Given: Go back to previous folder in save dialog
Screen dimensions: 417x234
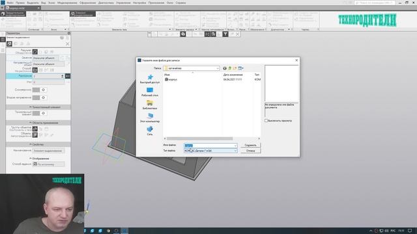Looking at the screenshot, I should coord(225,68).
